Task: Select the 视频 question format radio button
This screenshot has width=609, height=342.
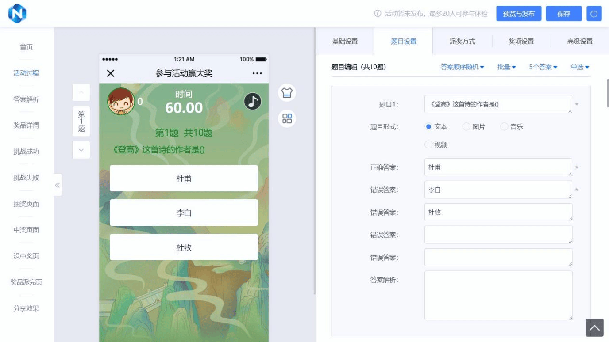Action: tap(428, 144)
